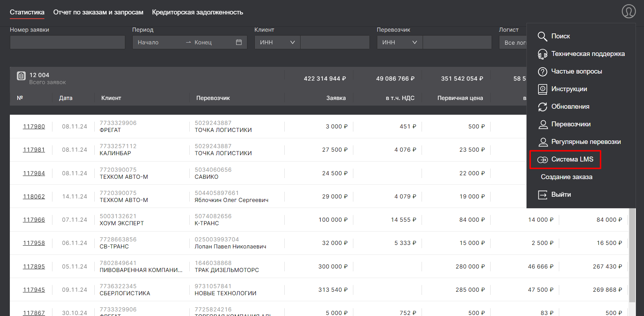Click carrier Яблочкин Олег Сергеевич
Screen dimensions: 644x316
click(x=231, y=200)
